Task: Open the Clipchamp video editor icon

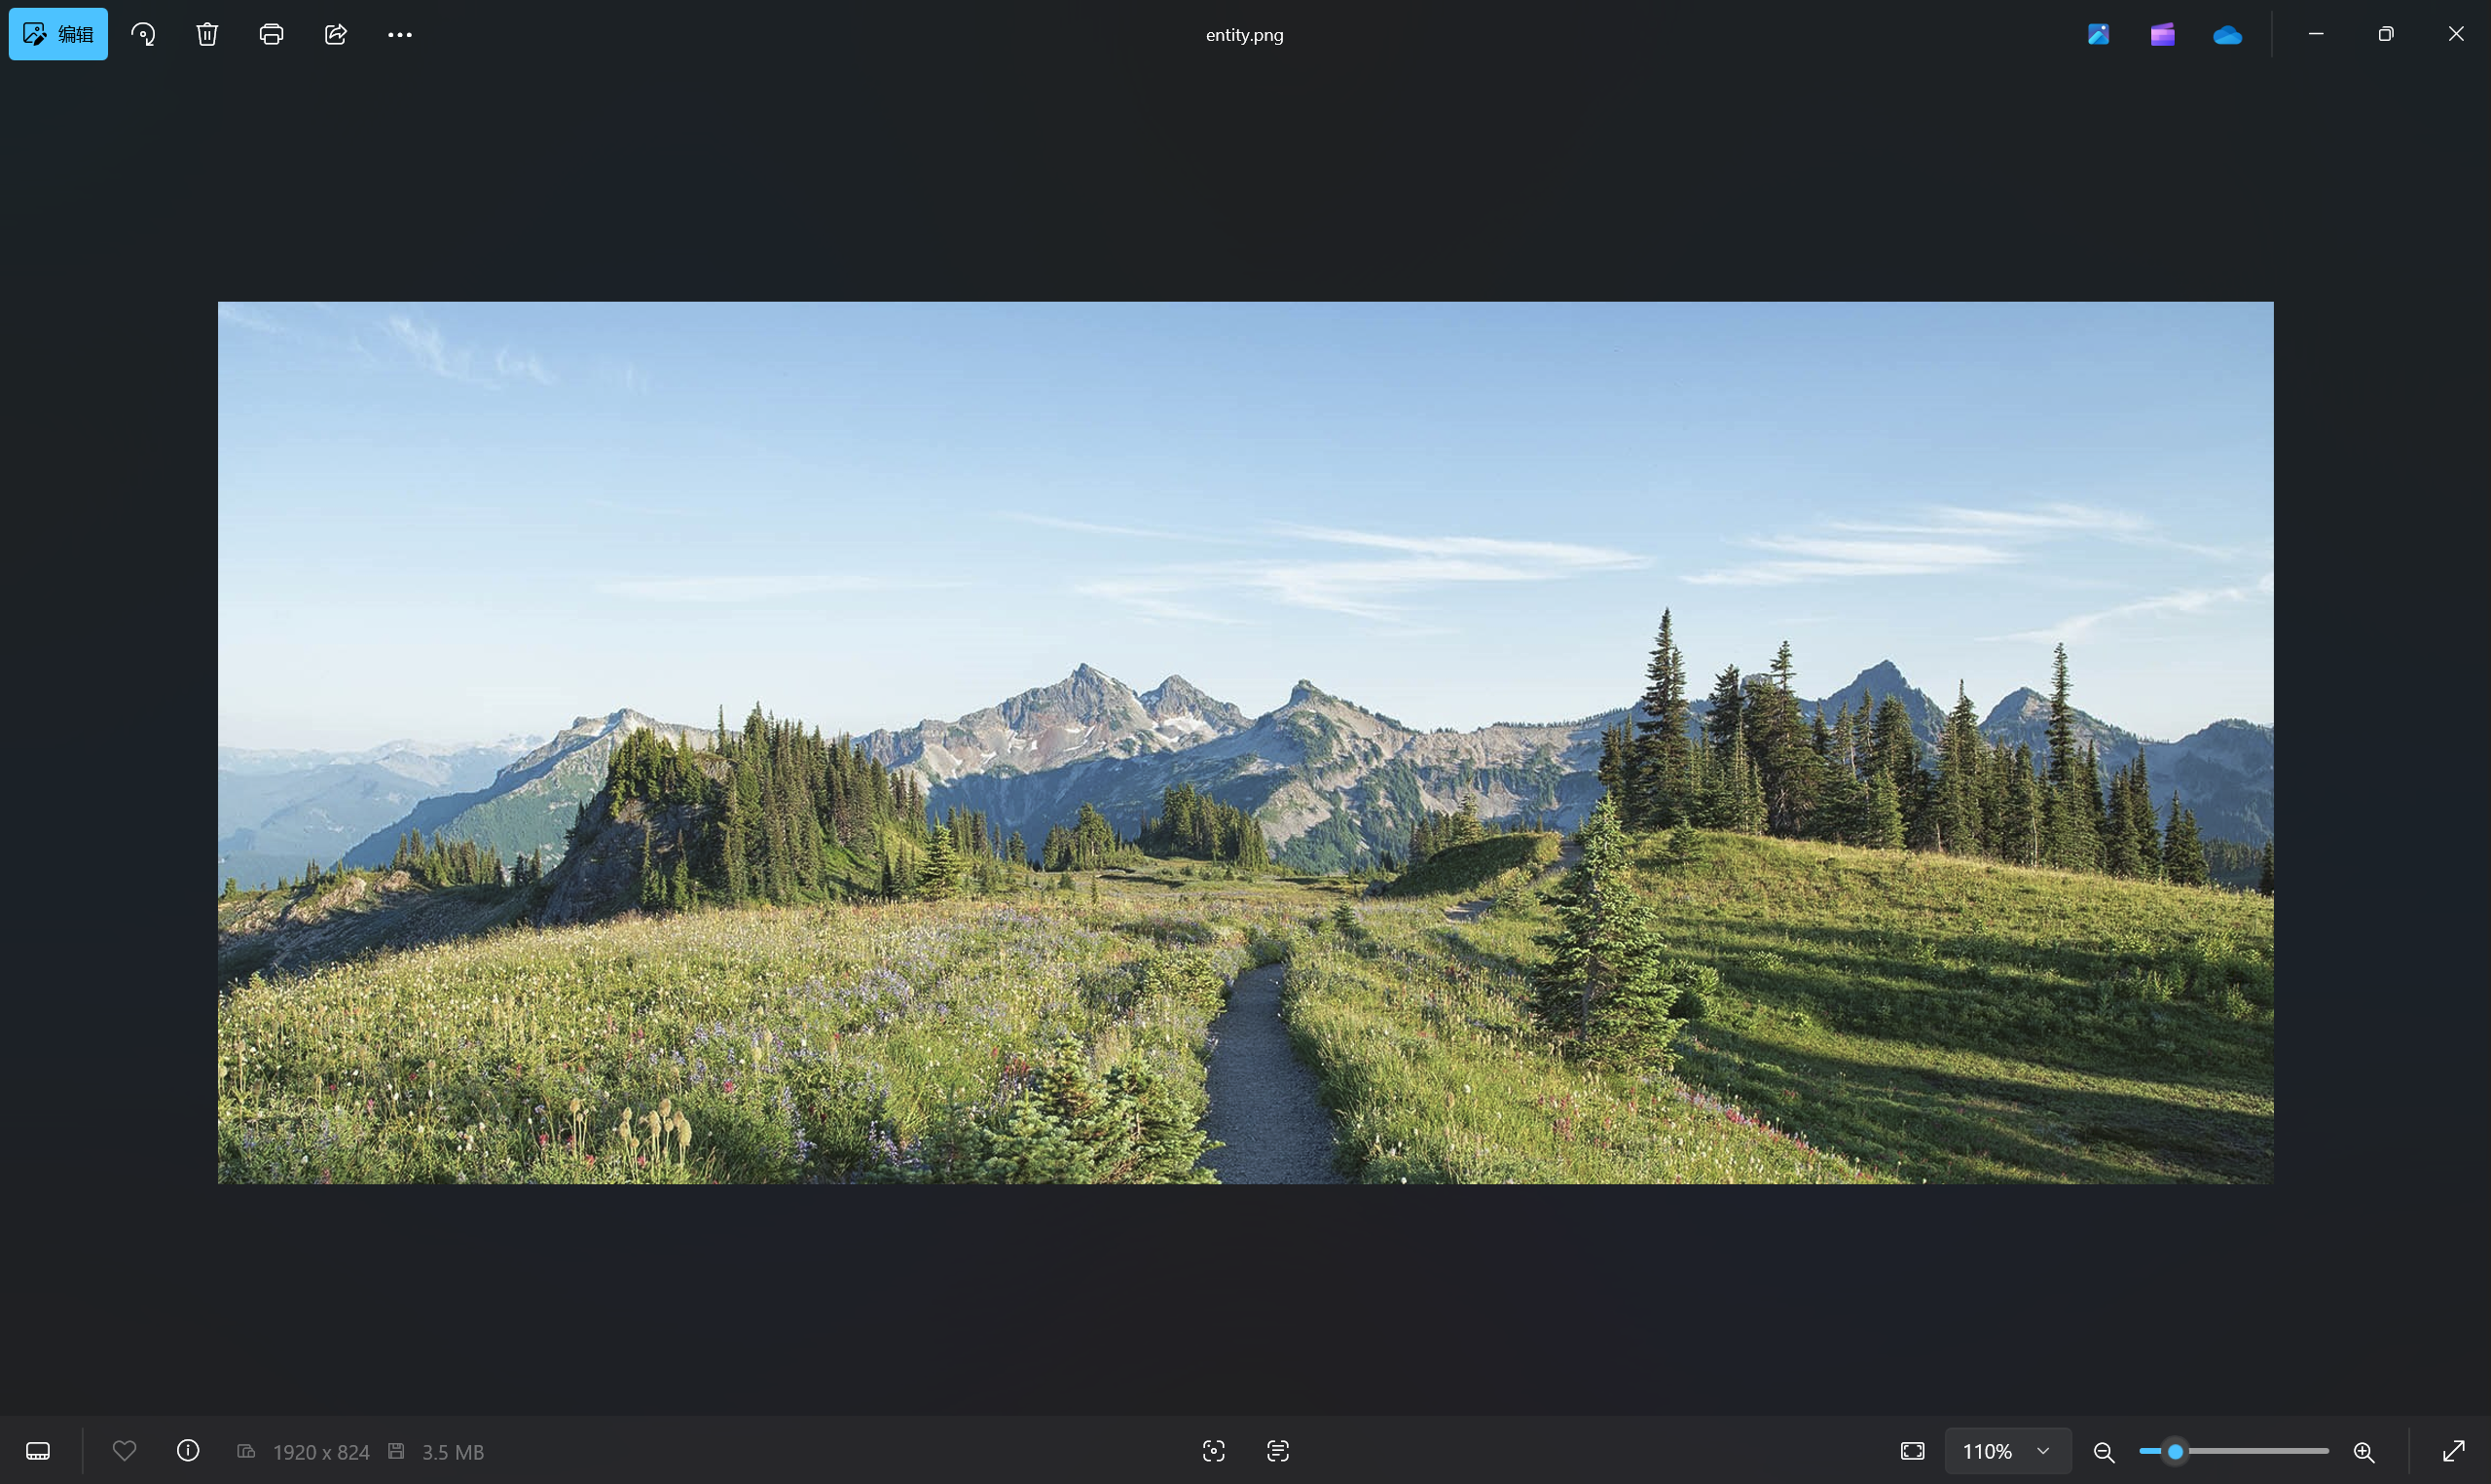Action: (2163, 34)
